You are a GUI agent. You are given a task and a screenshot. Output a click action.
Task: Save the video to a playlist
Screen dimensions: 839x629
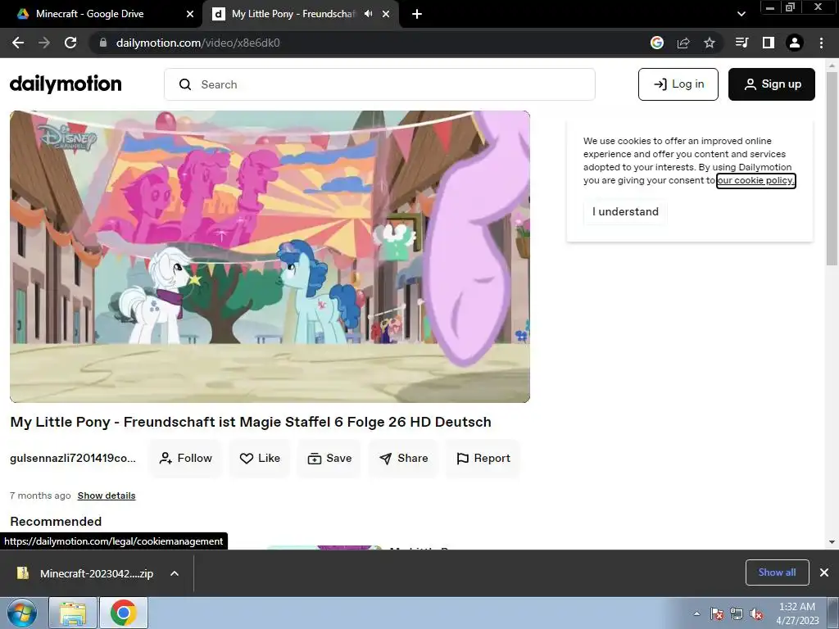pyautogui.click(x=329, y=459)
